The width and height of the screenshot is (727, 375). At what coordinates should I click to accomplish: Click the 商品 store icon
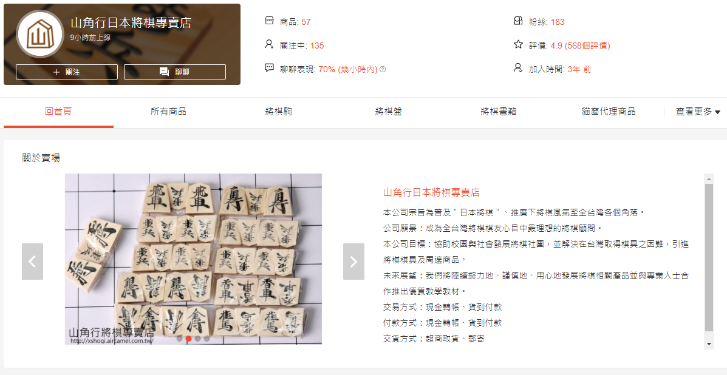pos(269,21)
